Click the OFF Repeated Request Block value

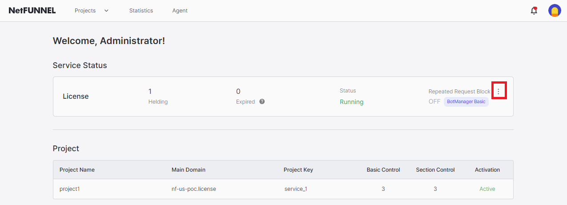(x=434, y=101)
